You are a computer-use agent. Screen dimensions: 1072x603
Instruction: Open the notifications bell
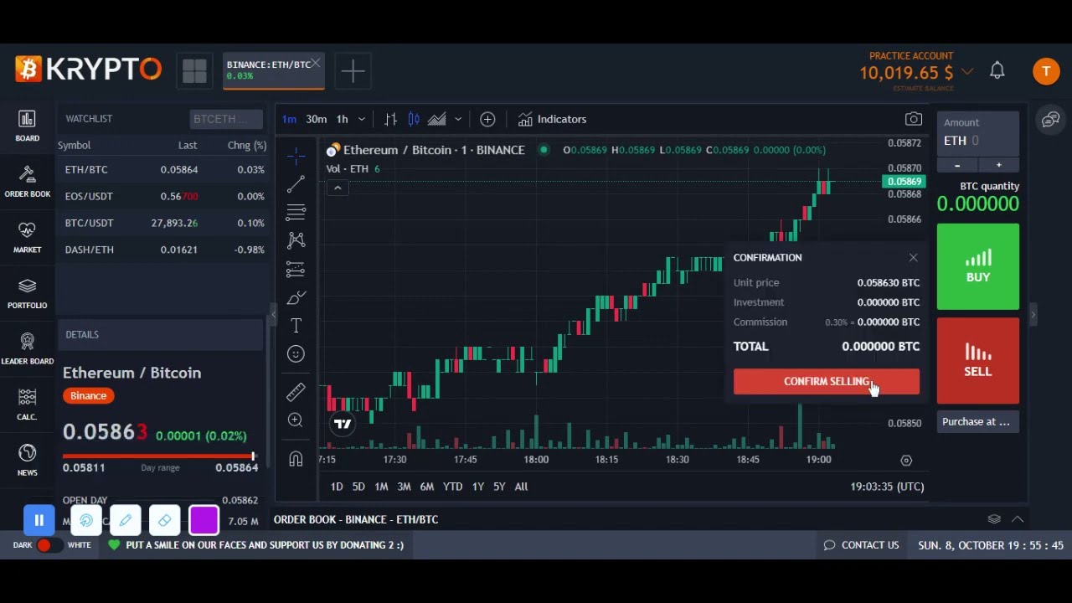click(x=997, y=71)
